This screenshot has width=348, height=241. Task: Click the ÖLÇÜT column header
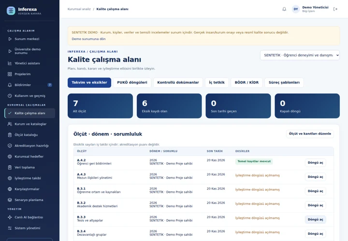(x=82, y=151)
